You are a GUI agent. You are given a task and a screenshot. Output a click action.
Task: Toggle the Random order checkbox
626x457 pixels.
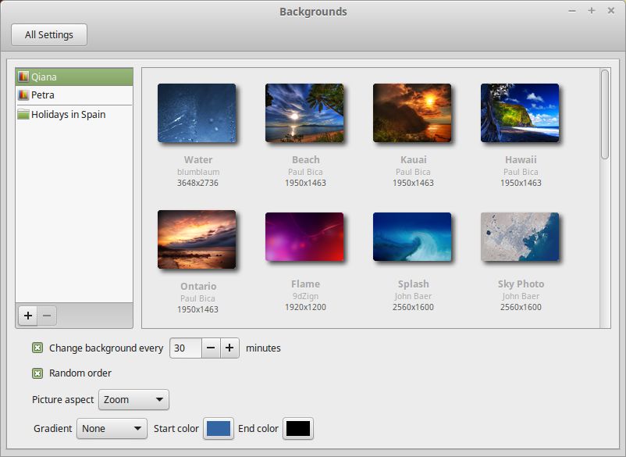pos(37,373)
